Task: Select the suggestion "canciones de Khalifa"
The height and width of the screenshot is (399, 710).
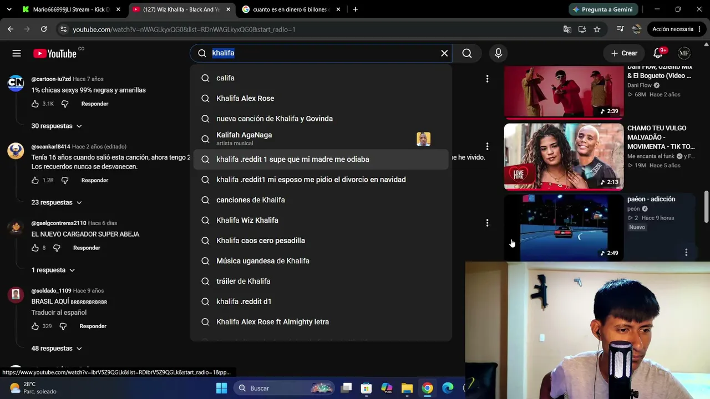Action: 321,199
